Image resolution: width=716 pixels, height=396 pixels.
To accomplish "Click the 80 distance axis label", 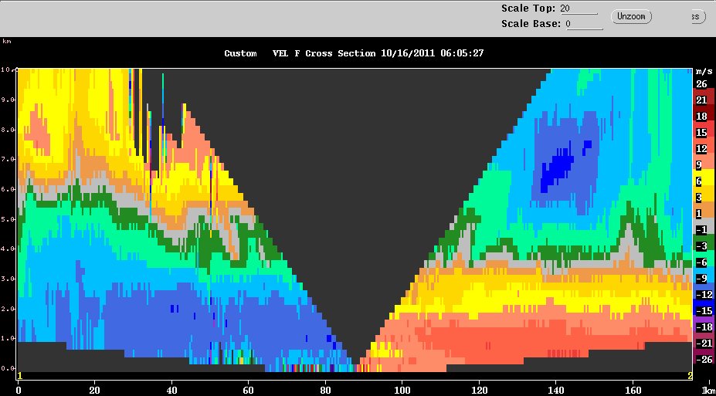I will point(325,390).
